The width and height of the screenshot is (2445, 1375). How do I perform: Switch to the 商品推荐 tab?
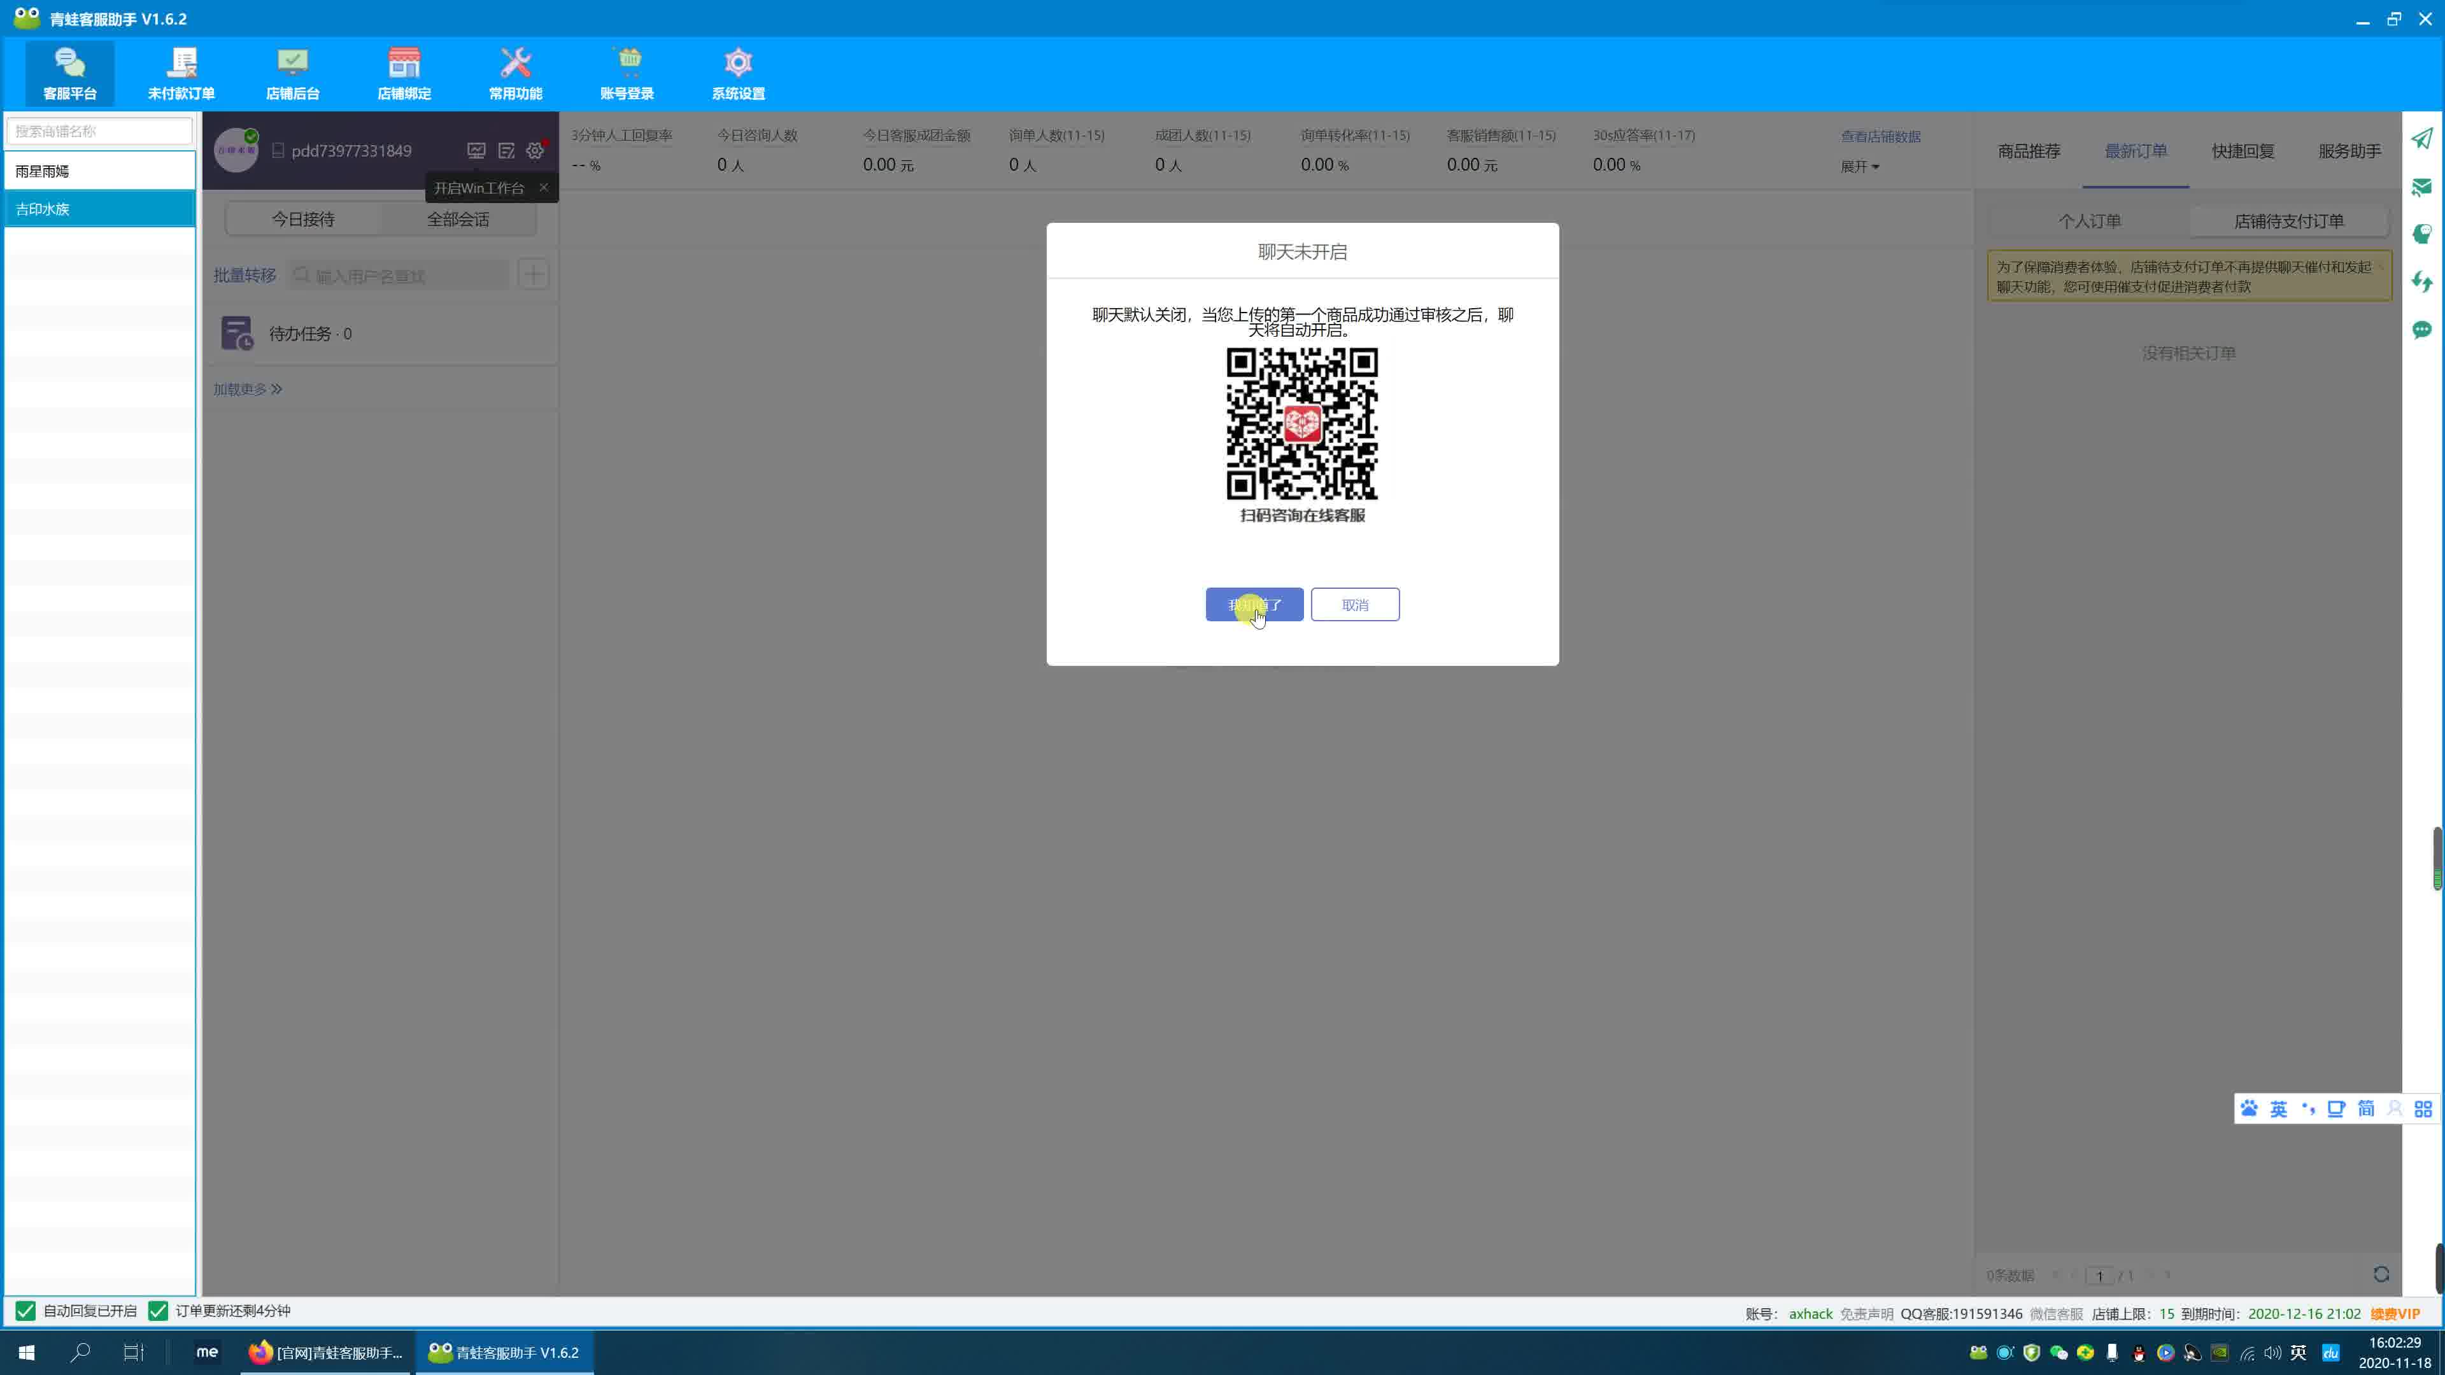click(x=2029, y=151)
